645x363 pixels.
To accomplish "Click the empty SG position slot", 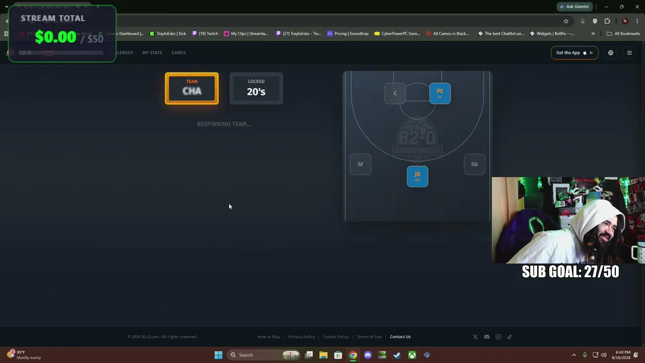I will pyautogui.click(x=474, y=164).
